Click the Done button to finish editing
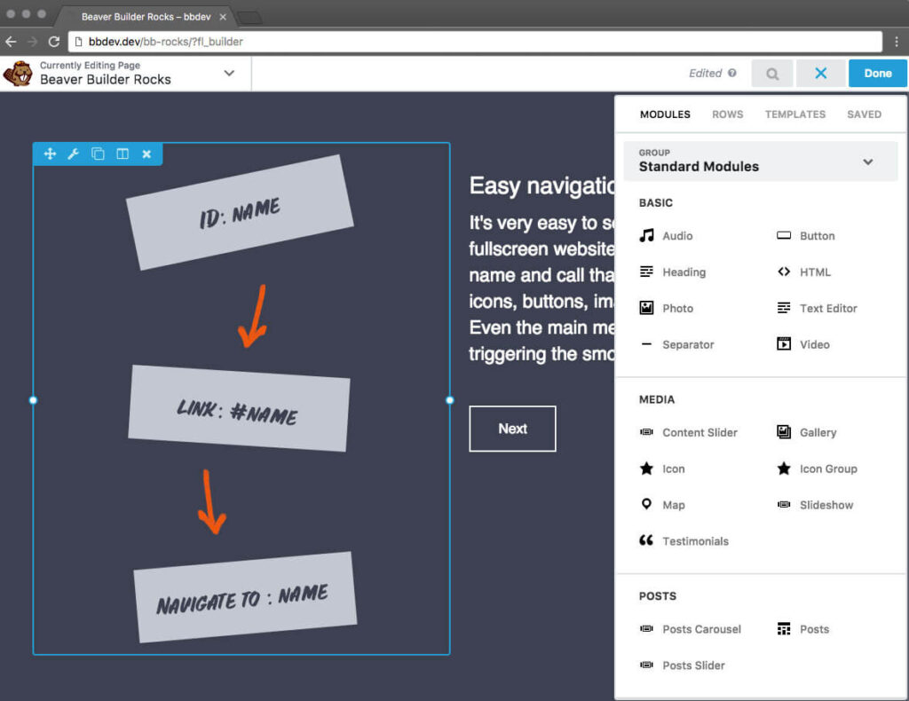The width and height of the screenshot is (909, 701). click(877, 74)
